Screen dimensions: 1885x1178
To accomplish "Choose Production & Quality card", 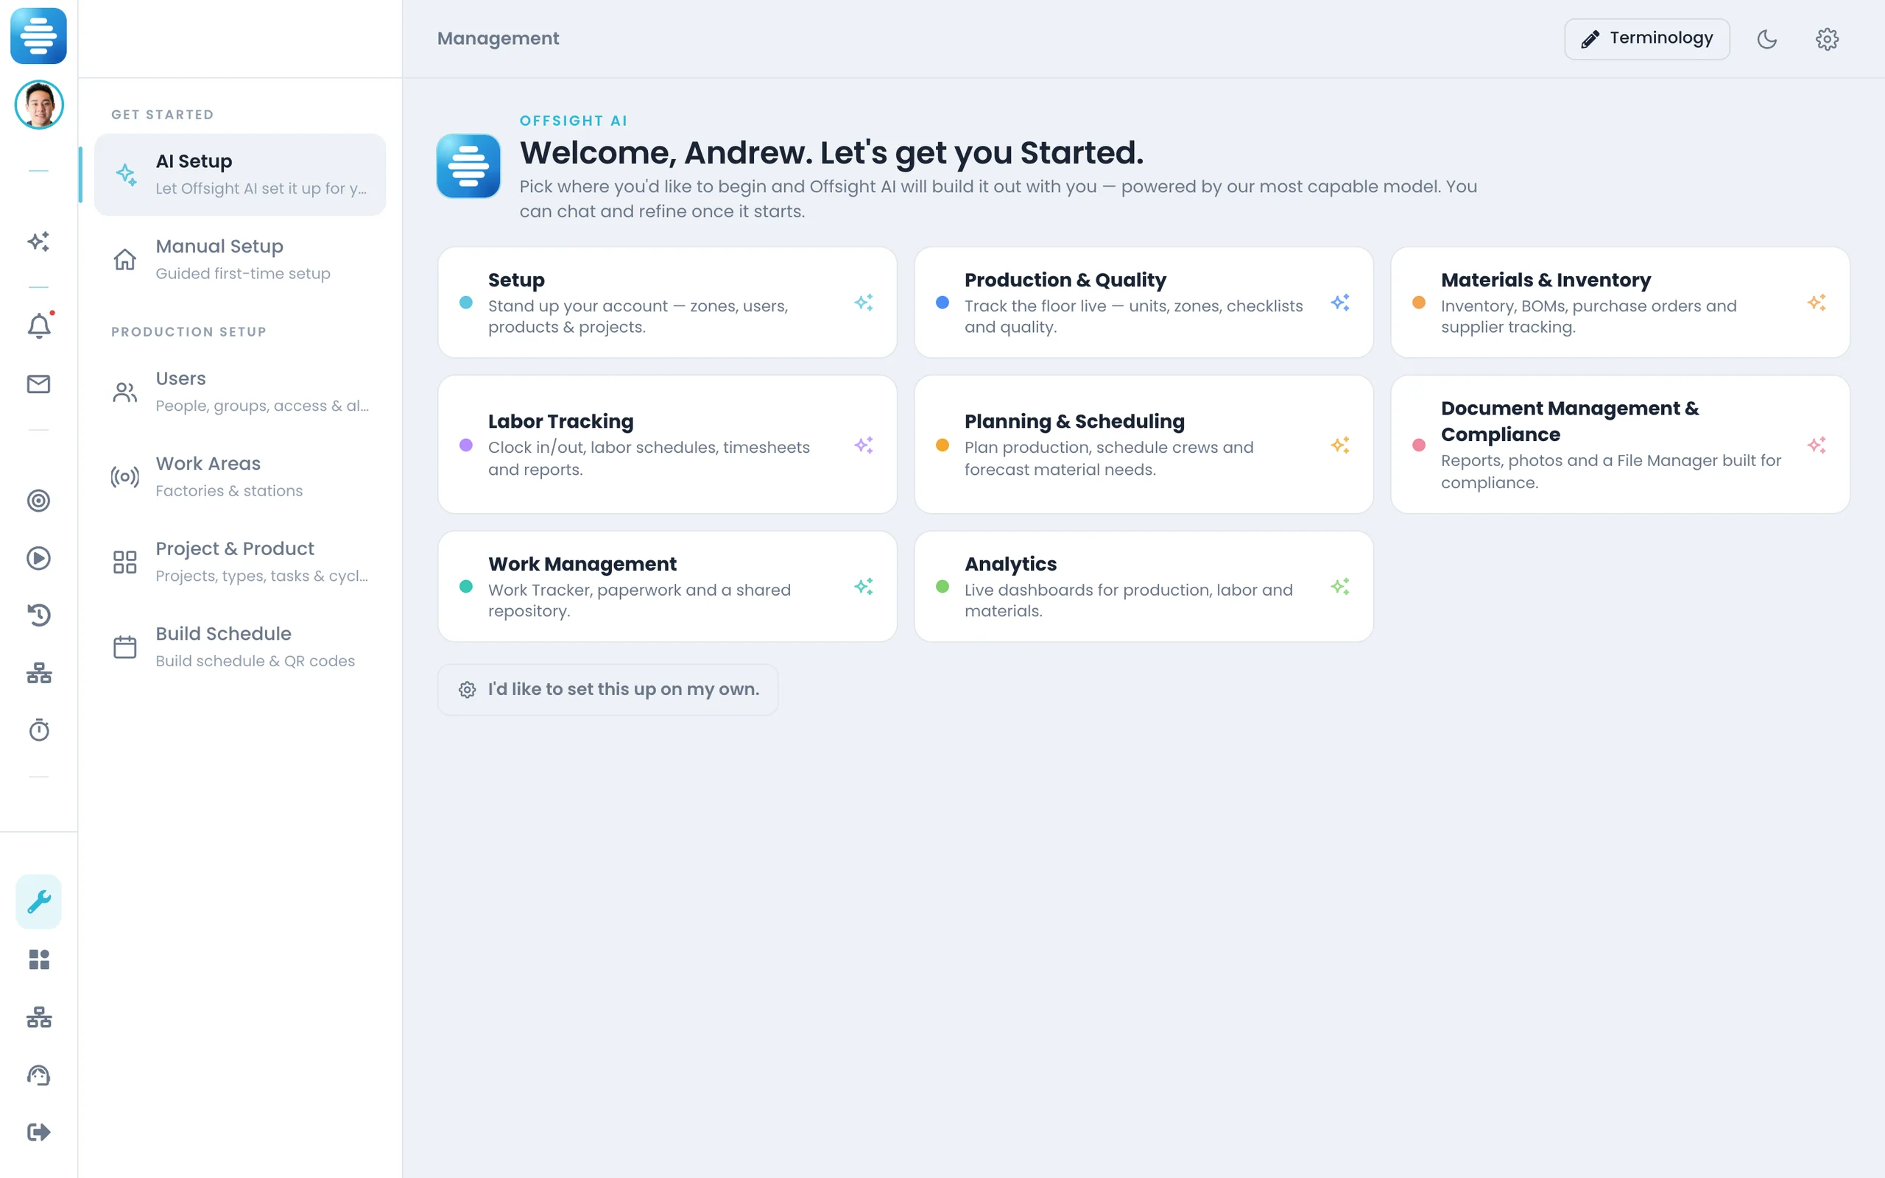I will coord(1144,303).
